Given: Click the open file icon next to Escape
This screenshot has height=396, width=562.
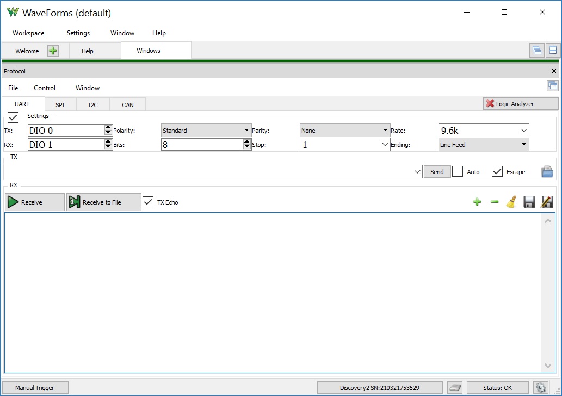Looking at the screenshot, I should [547, 172].
